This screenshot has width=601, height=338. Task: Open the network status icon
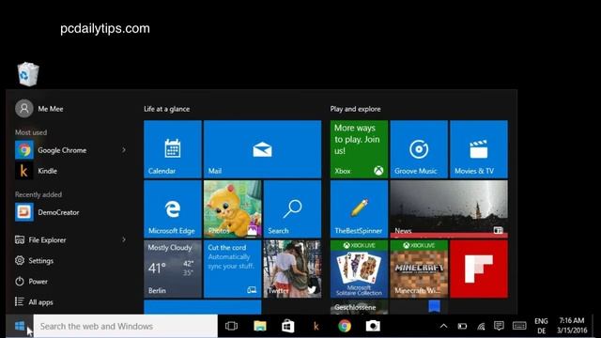pyautogui.click(x=481, y=327)
